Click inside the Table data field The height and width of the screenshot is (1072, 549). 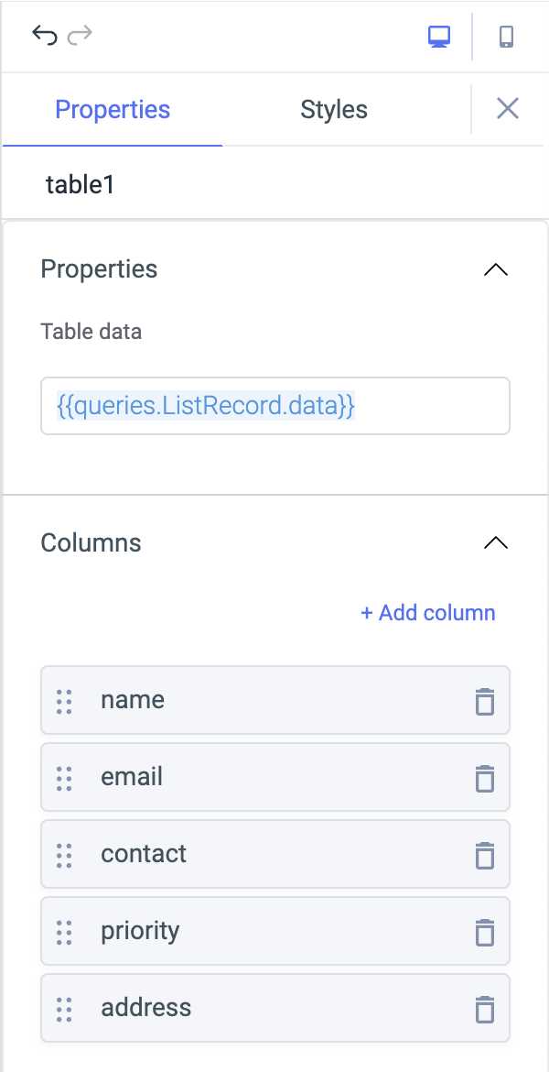(x=274, y=406)
